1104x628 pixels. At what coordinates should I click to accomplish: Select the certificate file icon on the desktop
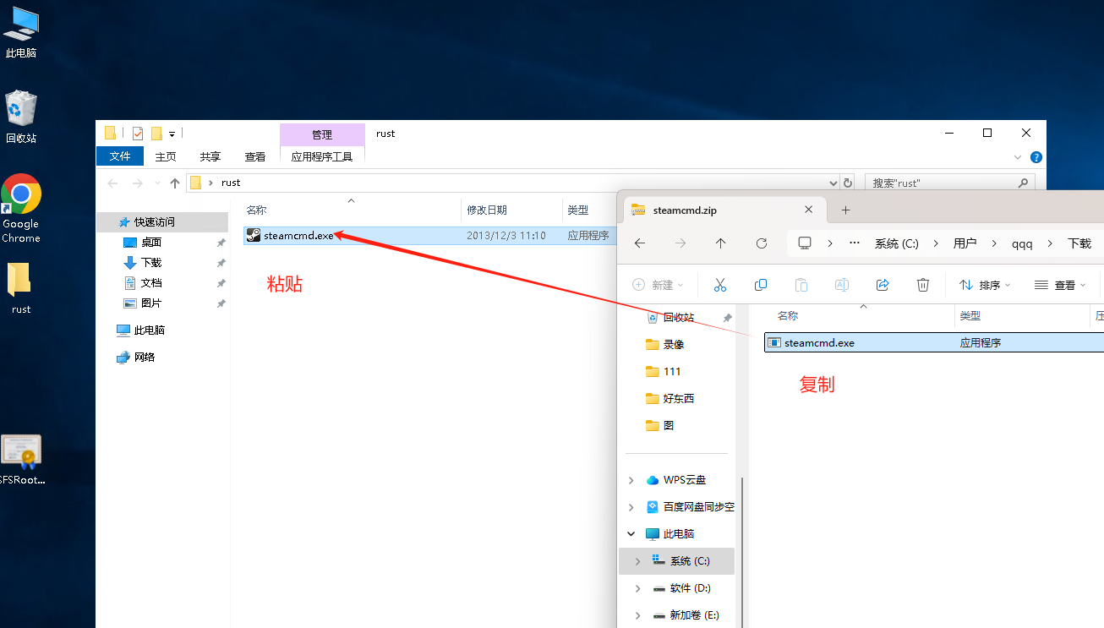coord(21,460)
